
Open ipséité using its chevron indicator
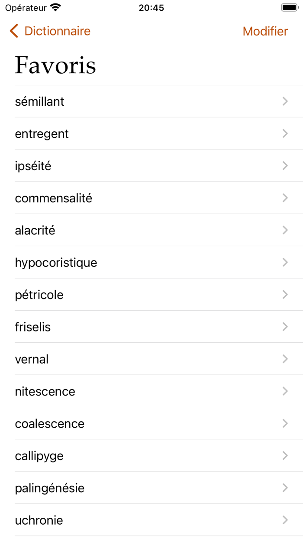pos(285,166)
